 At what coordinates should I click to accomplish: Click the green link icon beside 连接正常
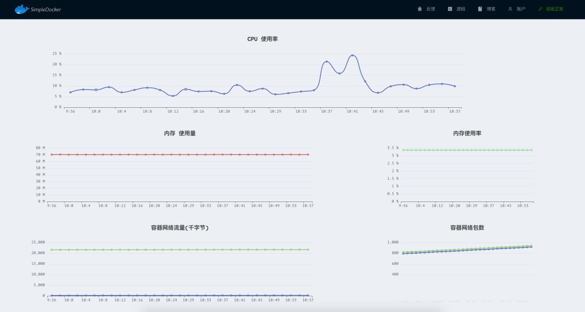pyautogui.click(x=540, y=9)
